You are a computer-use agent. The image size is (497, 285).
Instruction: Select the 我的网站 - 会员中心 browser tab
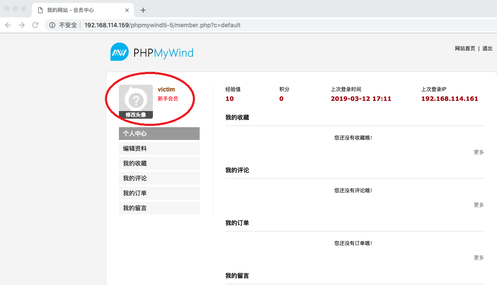[x=82, y=10]
